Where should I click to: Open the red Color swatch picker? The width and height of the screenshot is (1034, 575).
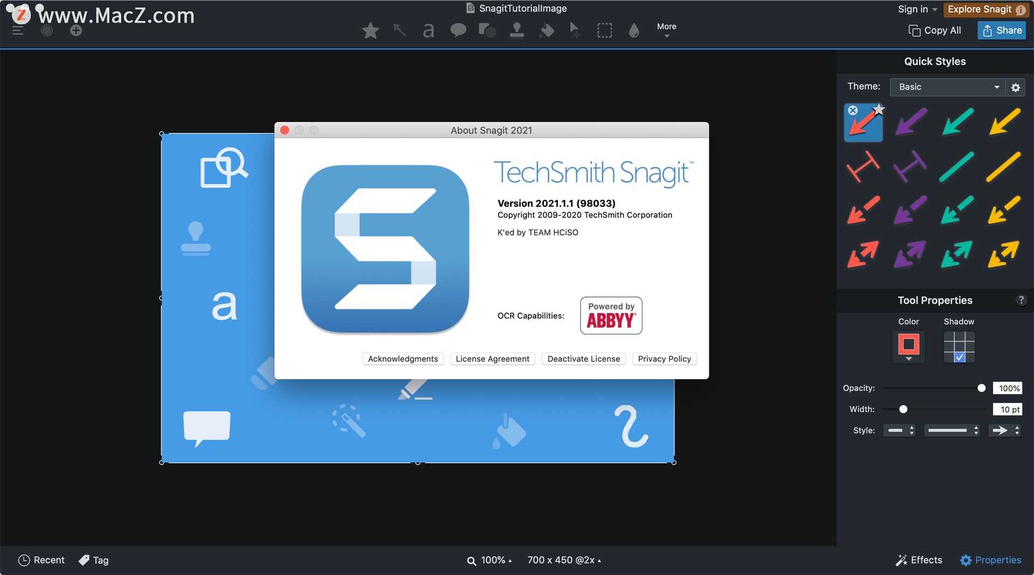909,346
